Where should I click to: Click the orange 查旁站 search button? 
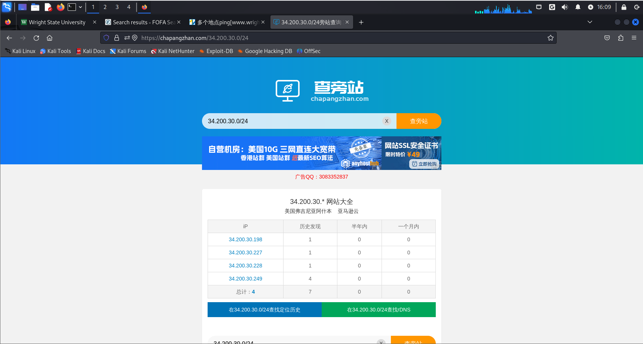(x=419, y=121)
